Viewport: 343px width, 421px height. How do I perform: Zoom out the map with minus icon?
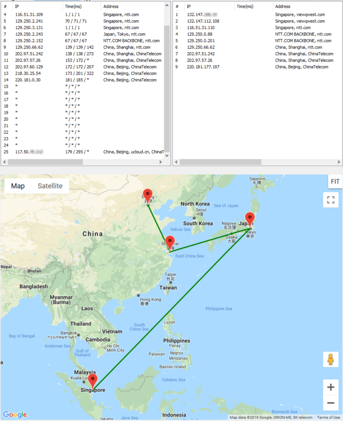pos(331,403)
